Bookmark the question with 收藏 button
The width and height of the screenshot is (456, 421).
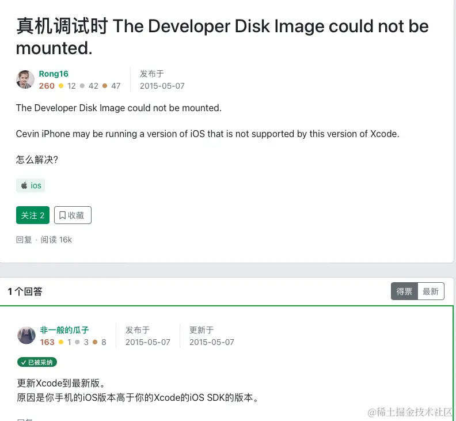click(x=73, y=215)
